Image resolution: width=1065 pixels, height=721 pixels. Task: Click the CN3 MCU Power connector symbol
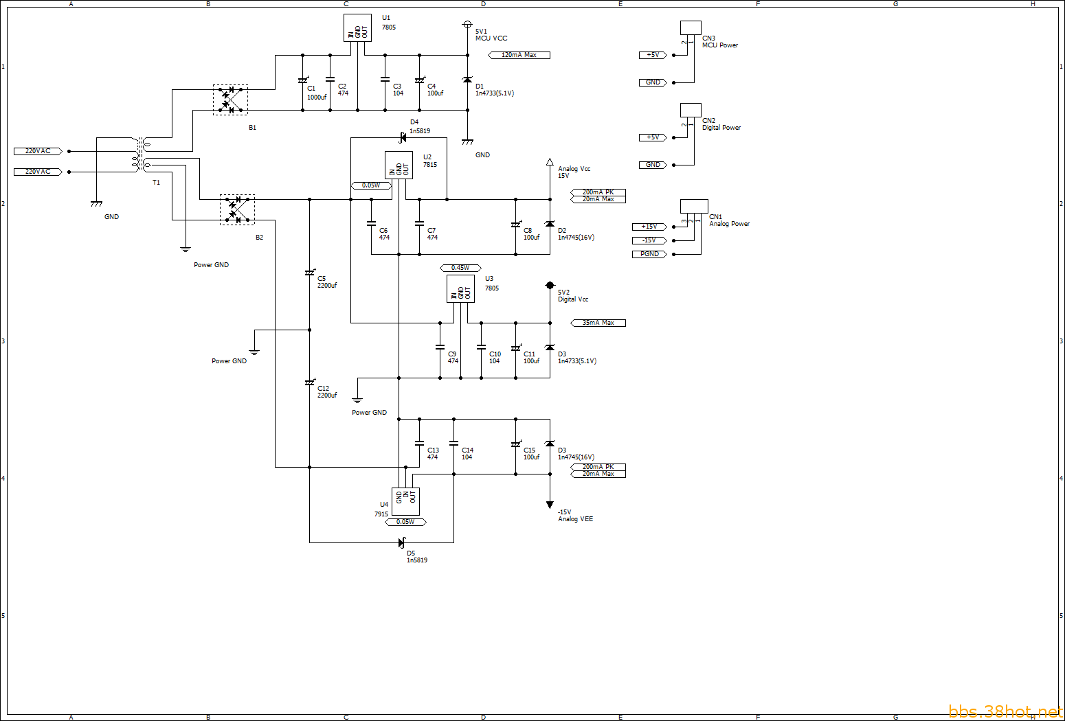click(x=691, y=28)
